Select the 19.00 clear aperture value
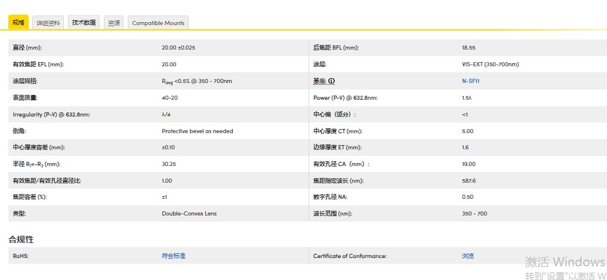 469,164
